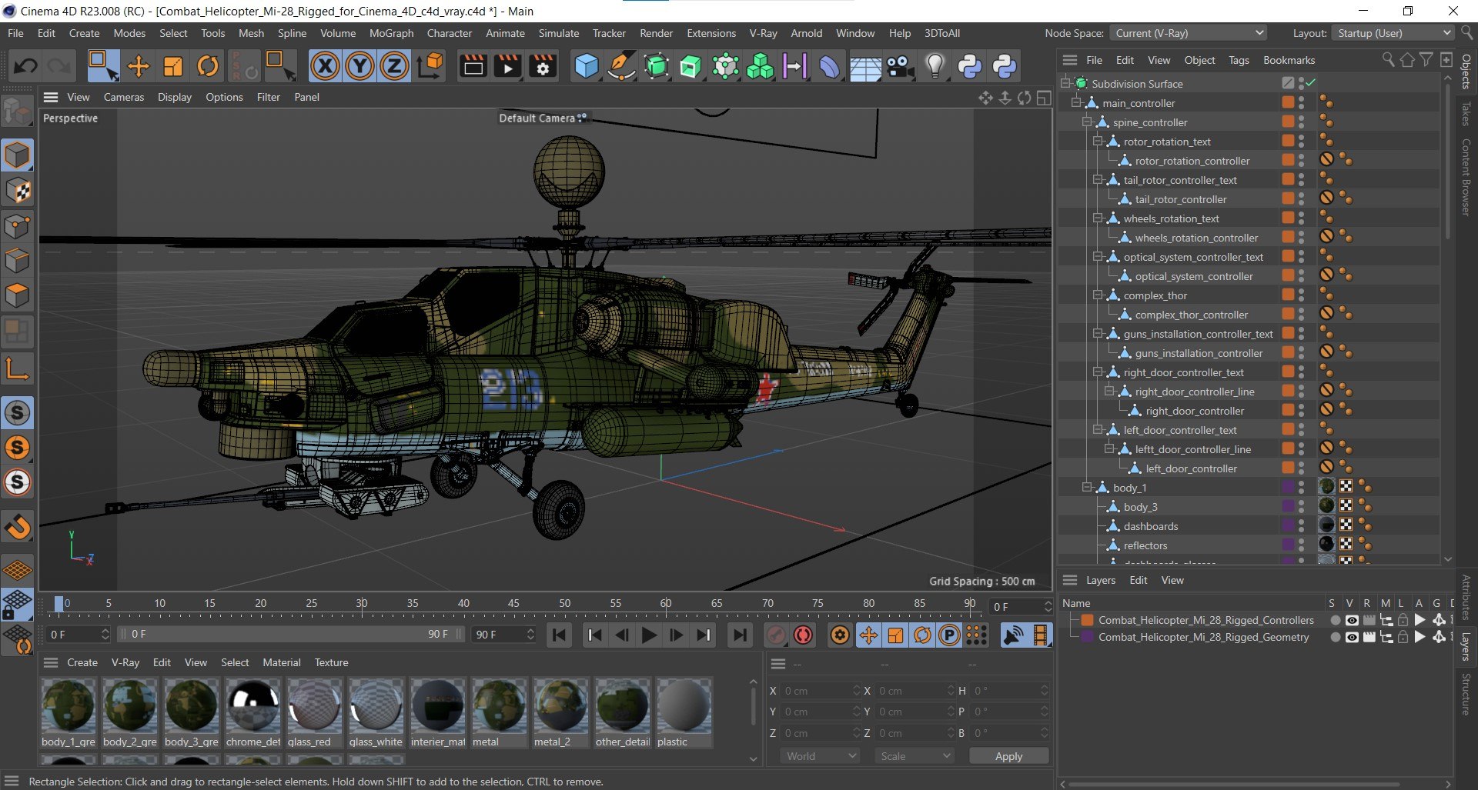
Task: Add a Light object icon
Action: tap(935, 66)
